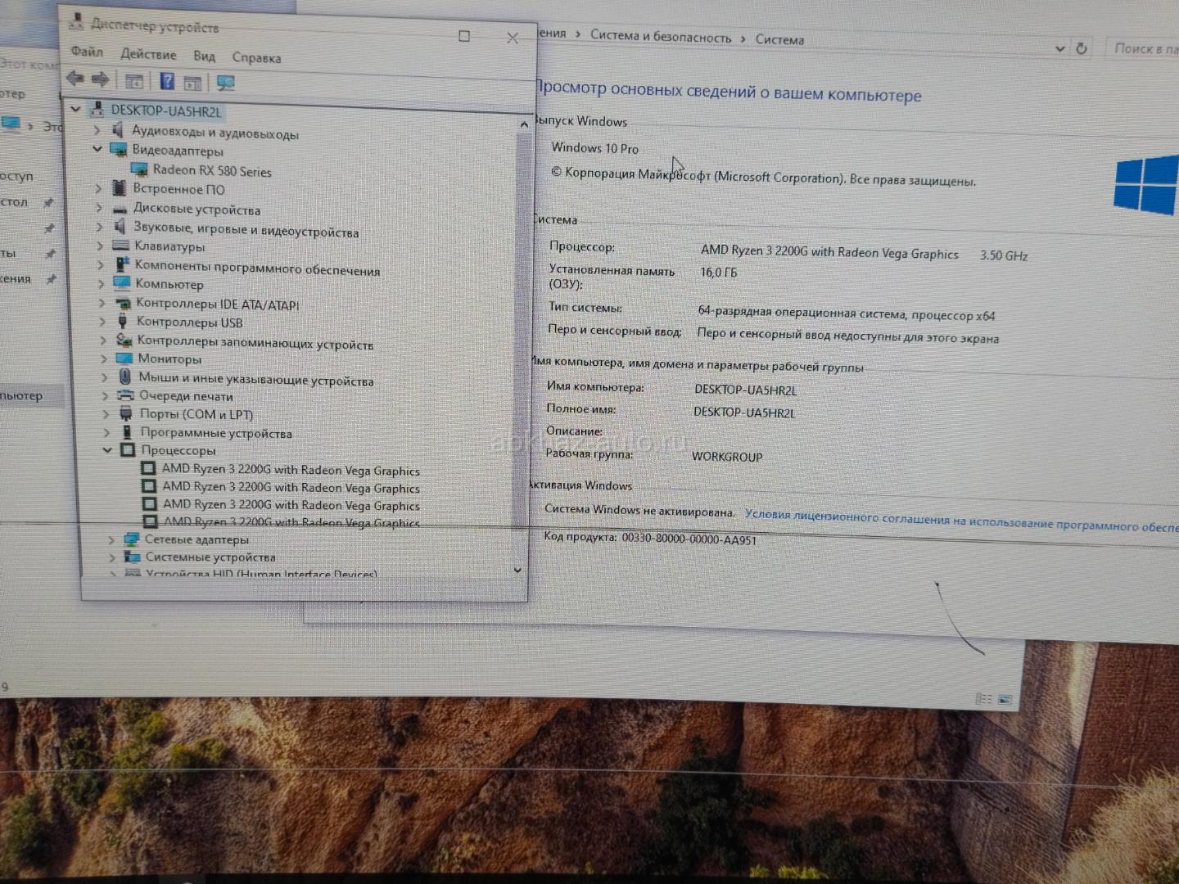
Task: Click the DESKTOP-UA5HR2L computer root node
Action: [x=165, y=111]
